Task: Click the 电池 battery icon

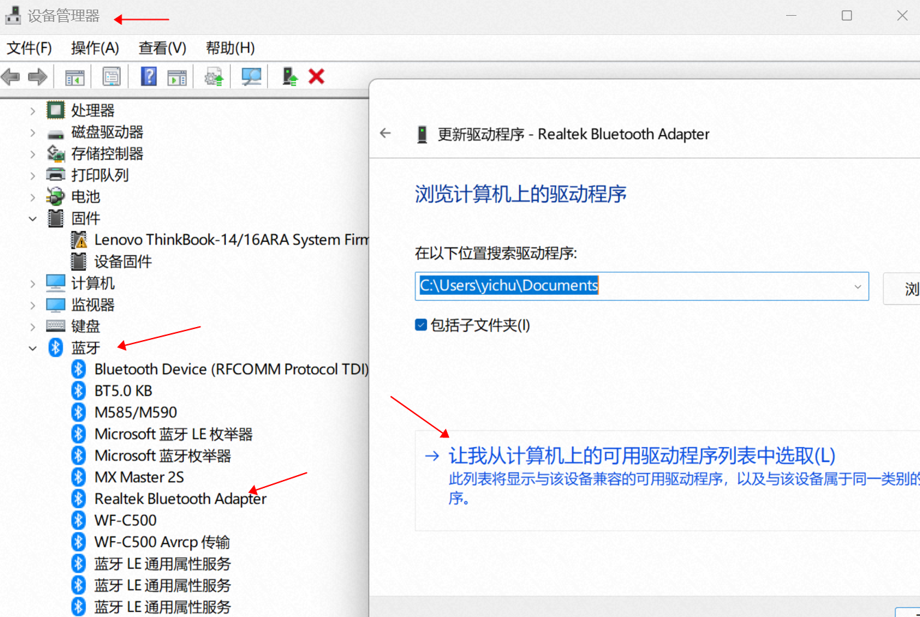Action: tap(56, 196)
